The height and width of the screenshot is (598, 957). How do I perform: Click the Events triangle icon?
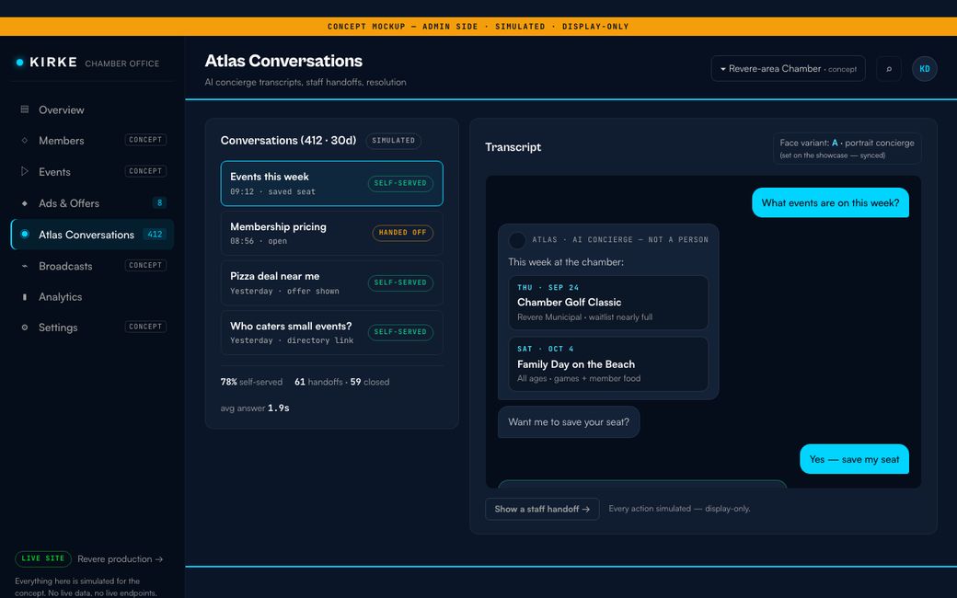[25, 171]
